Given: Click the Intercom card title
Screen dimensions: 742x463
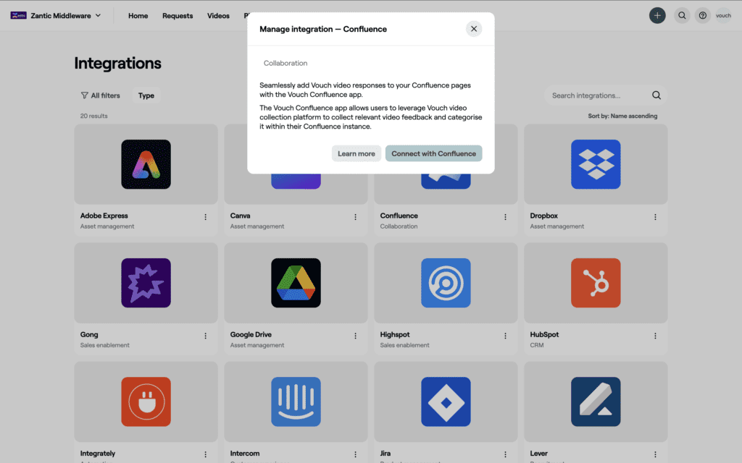Looking at the screenshot, I should pyautogui.click(x=245, y=453).
